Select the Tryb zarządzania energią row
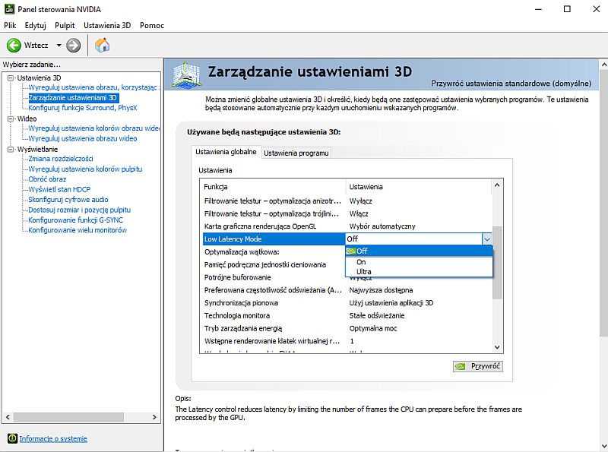 click(x=347, y=329)
